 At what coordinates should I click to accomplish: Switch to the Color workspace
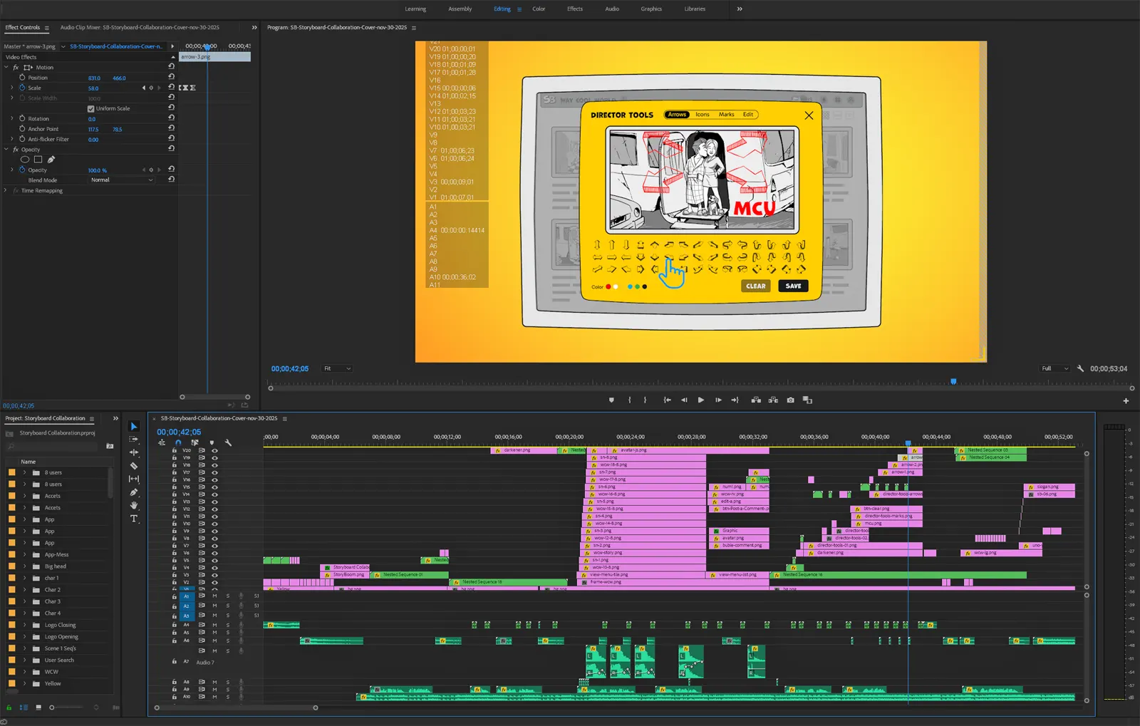coord(539,9)
